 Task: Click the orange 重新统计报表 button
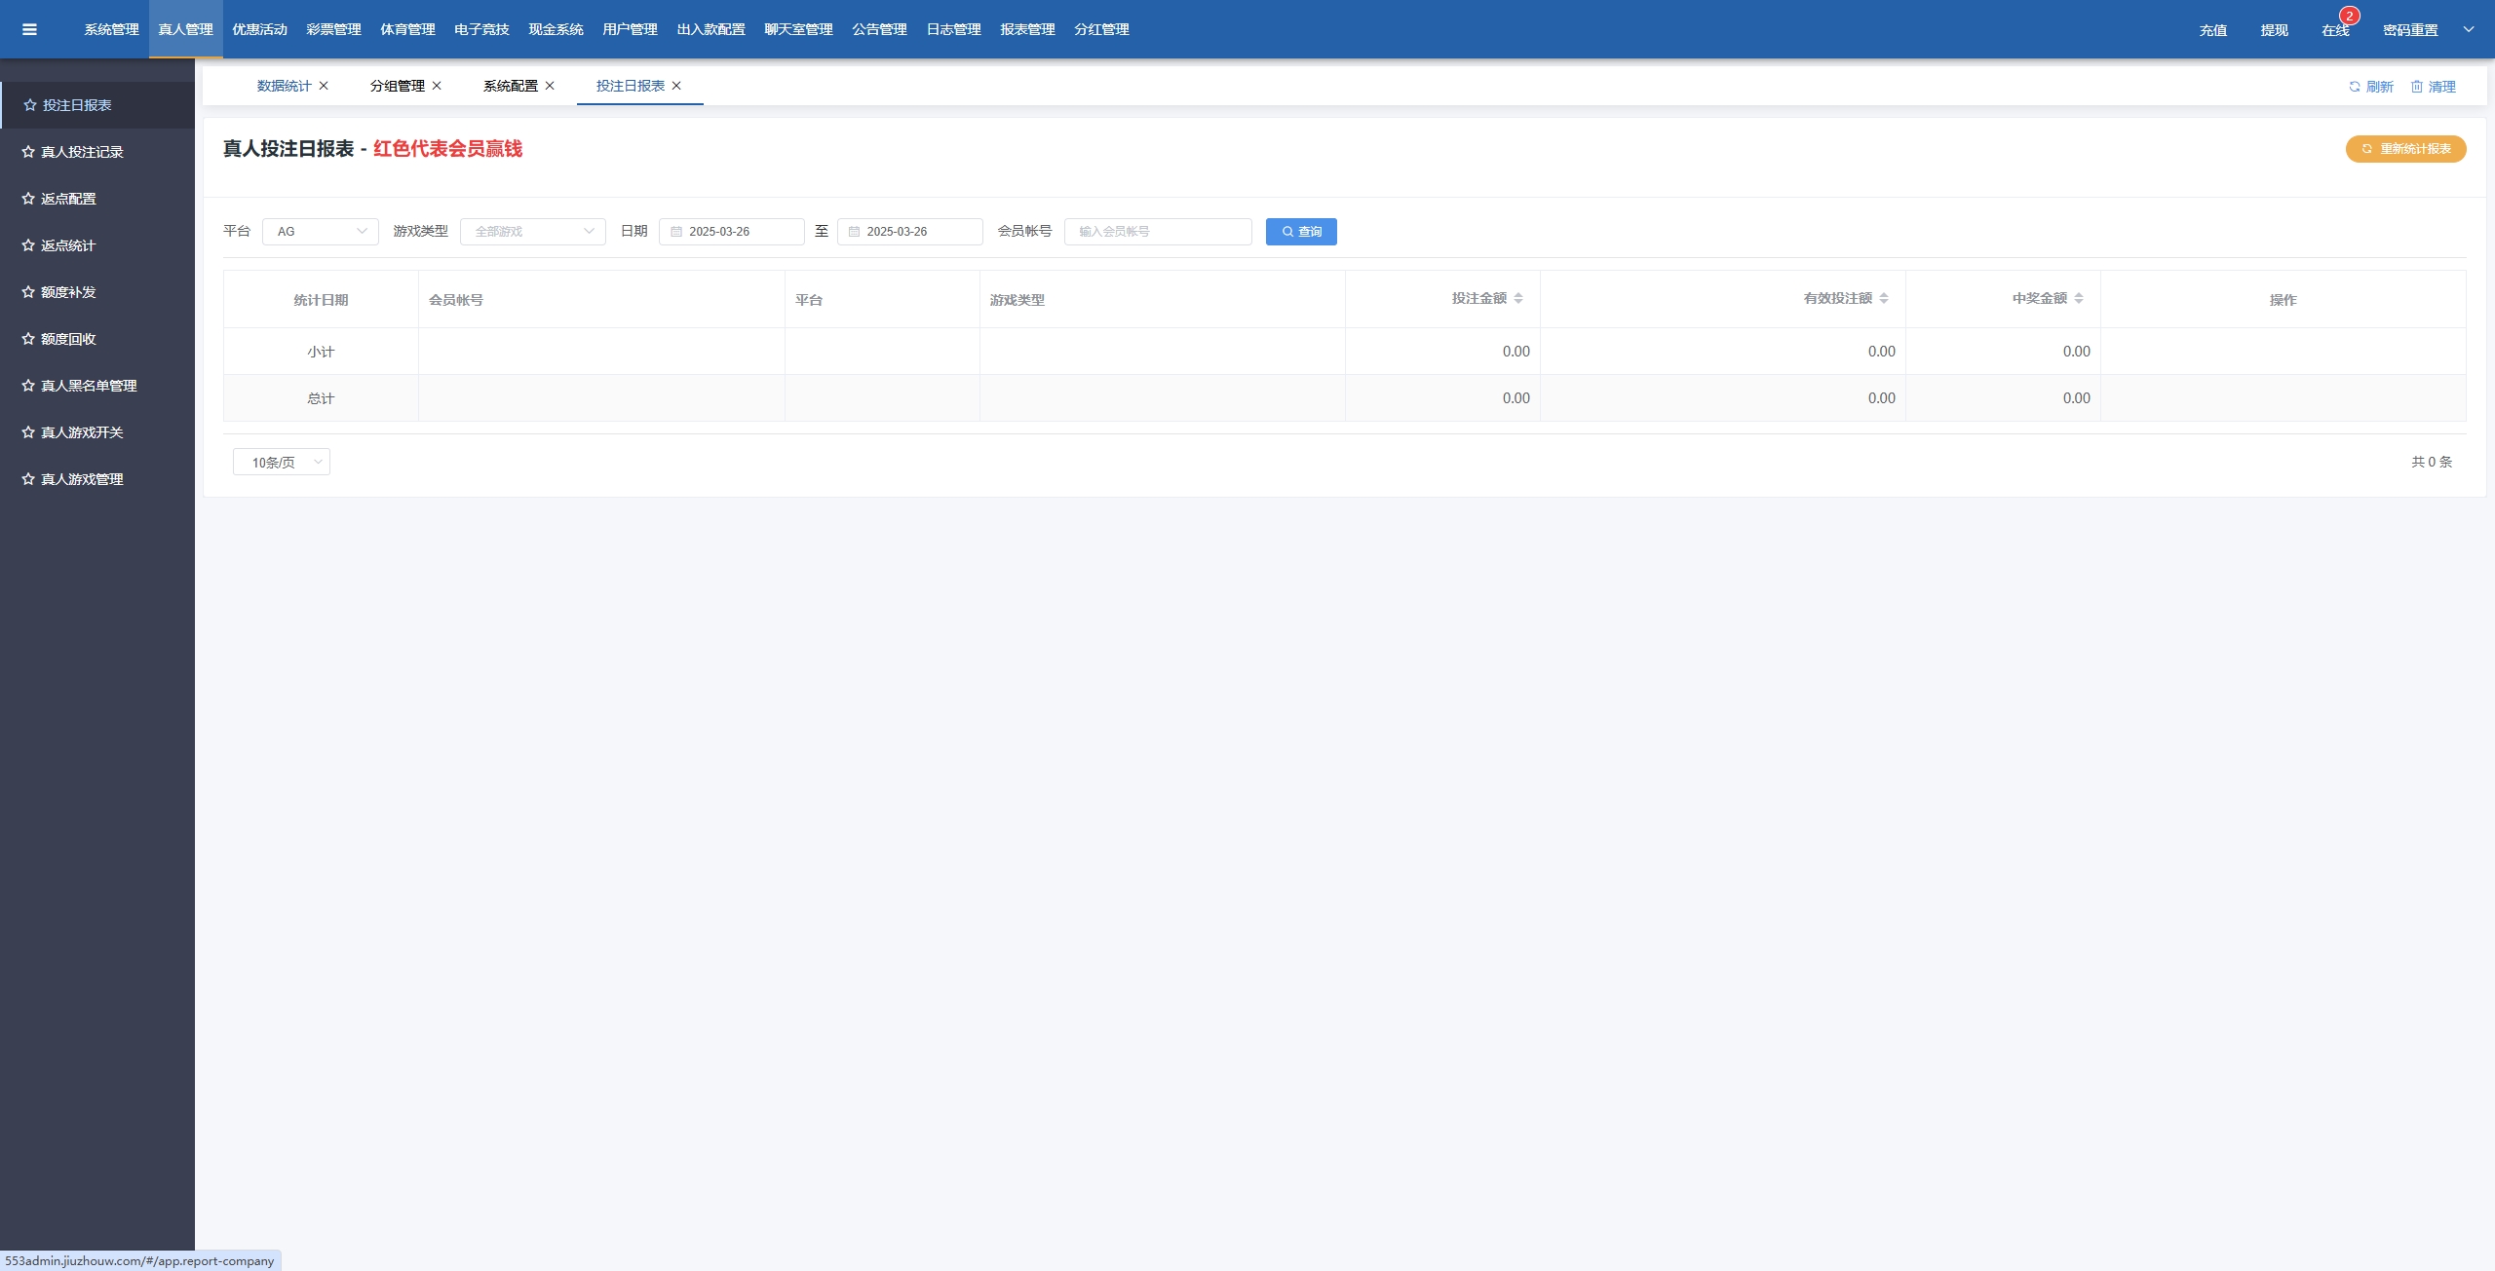[x=2405, y=149]
